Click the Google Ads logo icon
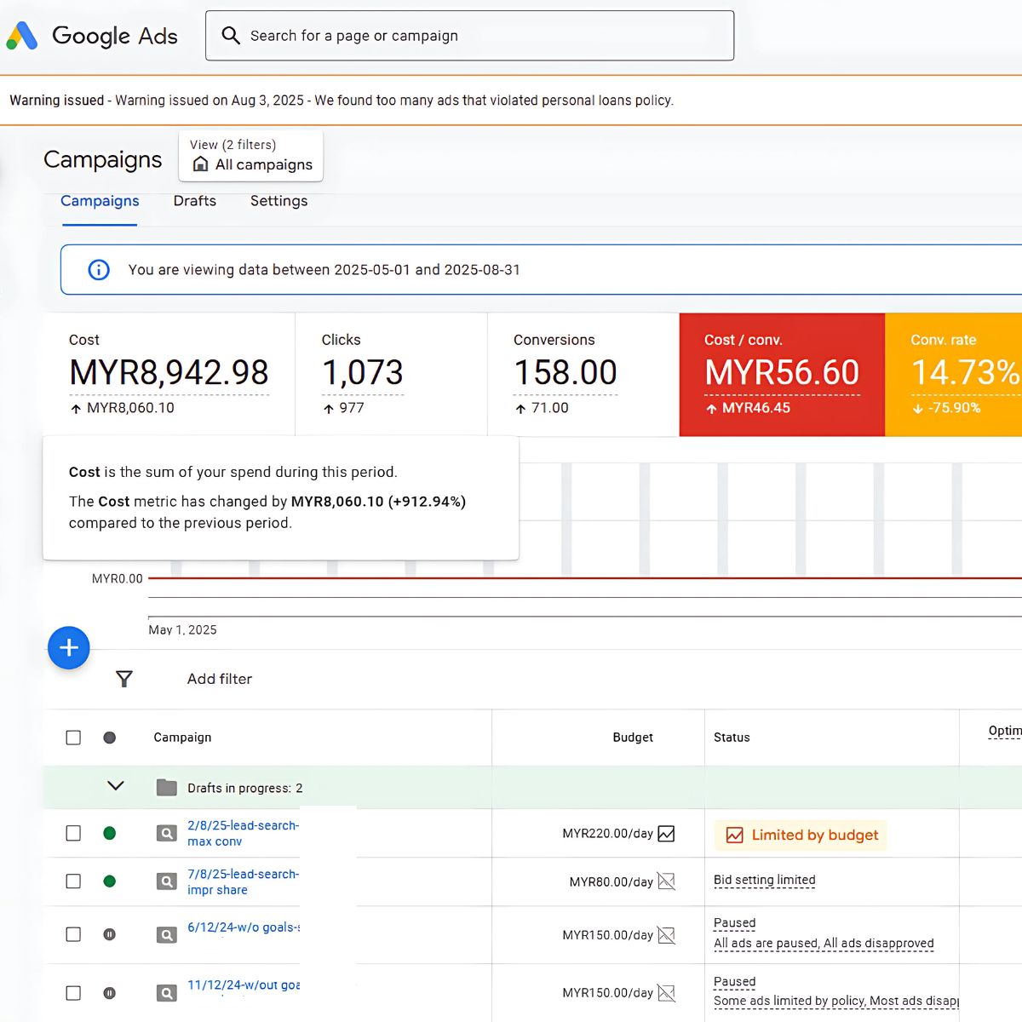Screen dimensions: 1022x1022 [x=22, y=36]
